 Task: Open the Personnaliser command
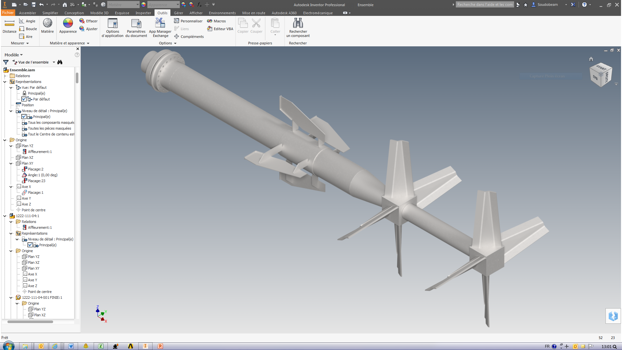pyautogui.click(x=188, y=21)
